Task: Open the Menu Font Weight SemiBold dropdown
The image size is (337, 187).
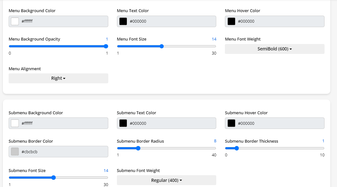Action: (274, 49)
